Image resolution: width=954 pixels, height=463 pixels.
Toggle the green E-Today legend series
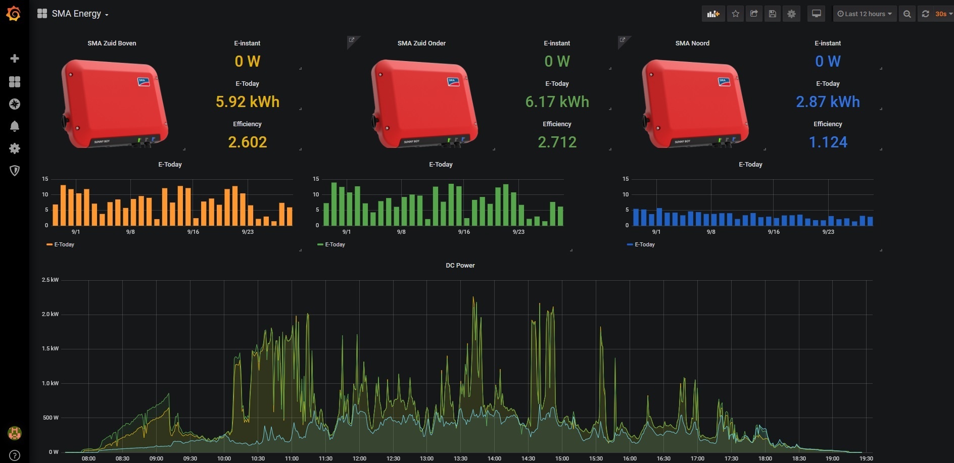coord(335,244)
